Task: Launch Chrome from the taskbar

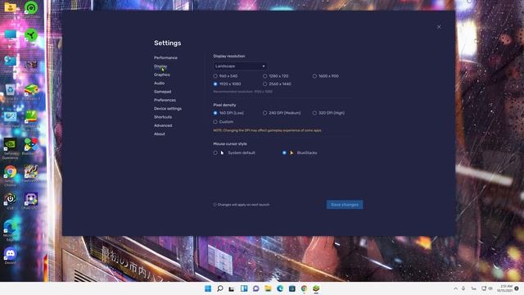Action: pos(304,288)
